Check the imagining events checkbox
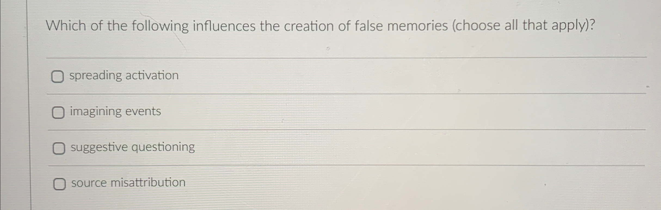 coord(58,112)
